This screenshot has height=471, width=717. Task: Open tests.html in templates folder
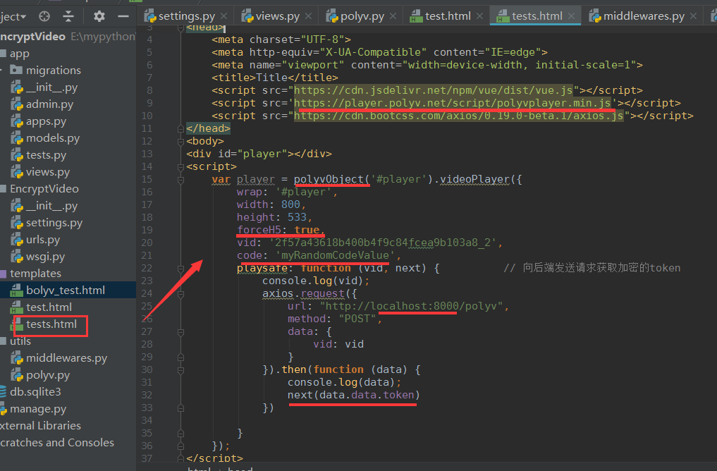51,324
